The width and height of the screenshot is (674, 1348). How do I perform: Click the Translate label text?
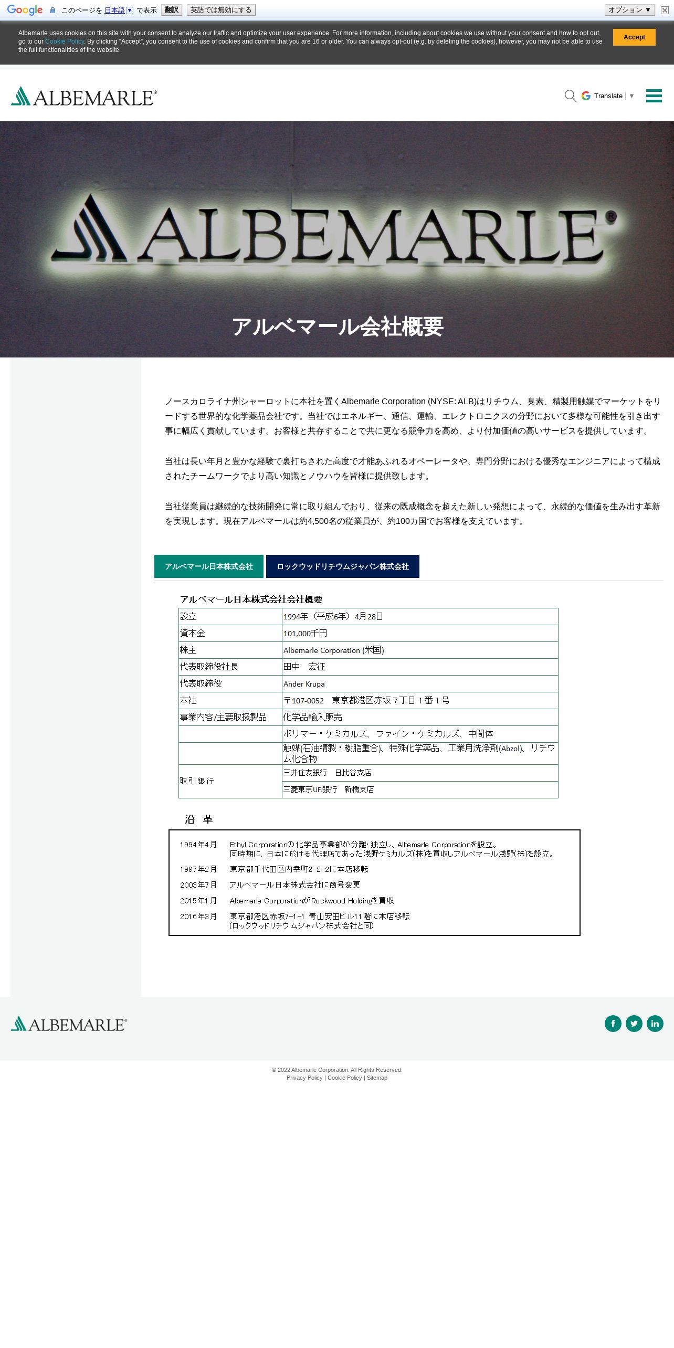pyautogui.click(x=608, y=96)
